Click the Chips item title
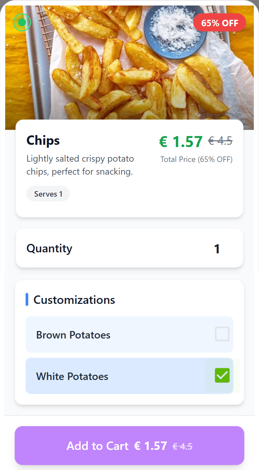 [43, 141]
